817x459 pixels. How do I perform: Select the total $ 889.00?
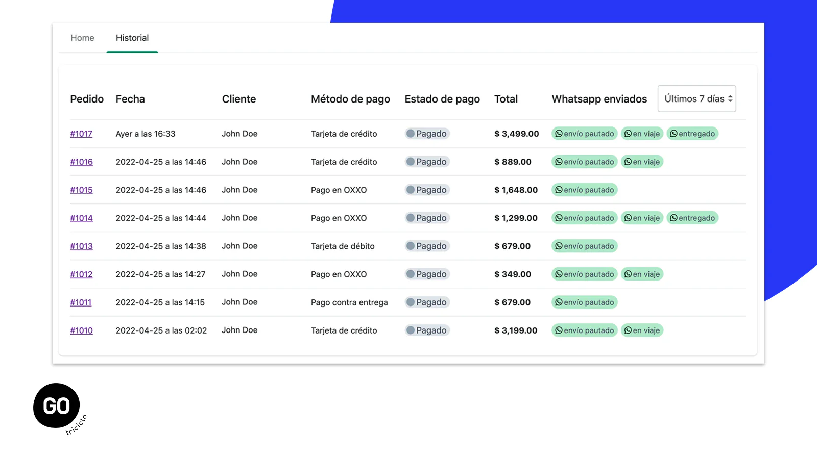513,162
